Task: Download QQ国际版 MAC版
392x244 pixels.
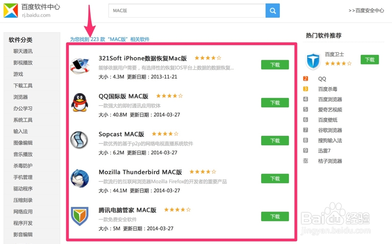Action: (x=275, y=102)
